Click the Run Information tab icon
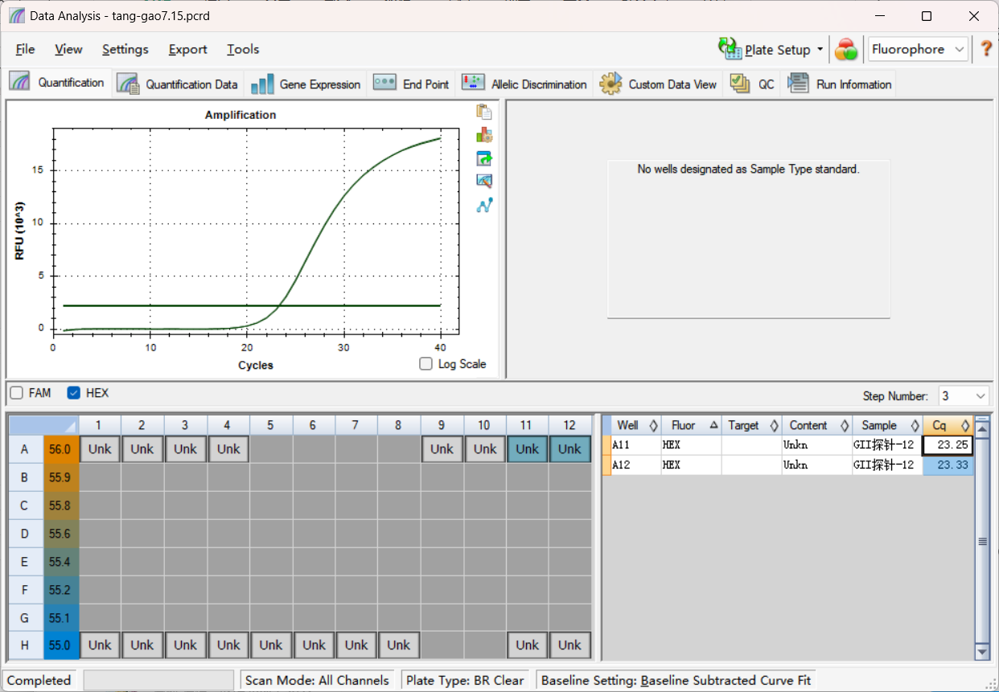The height and width of the screenshot is (692, 999). coord(798,83)
